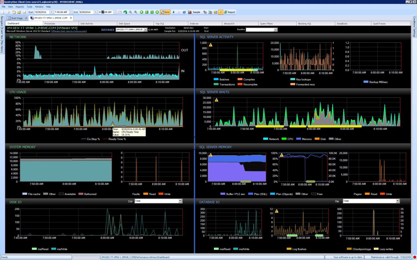Click the Report button in the toolbar
Image resolution: width=417 pixels, height=260 pixels.
[x=230, y=12]
